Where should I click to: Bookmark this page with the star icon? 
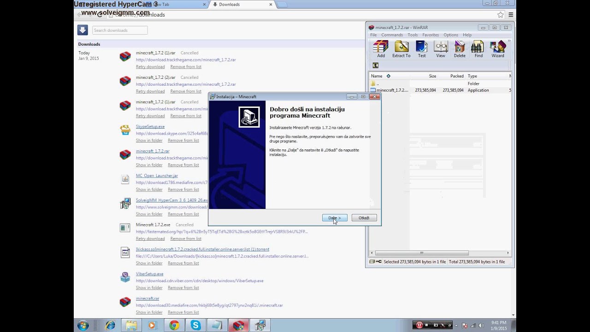(501, 15)
